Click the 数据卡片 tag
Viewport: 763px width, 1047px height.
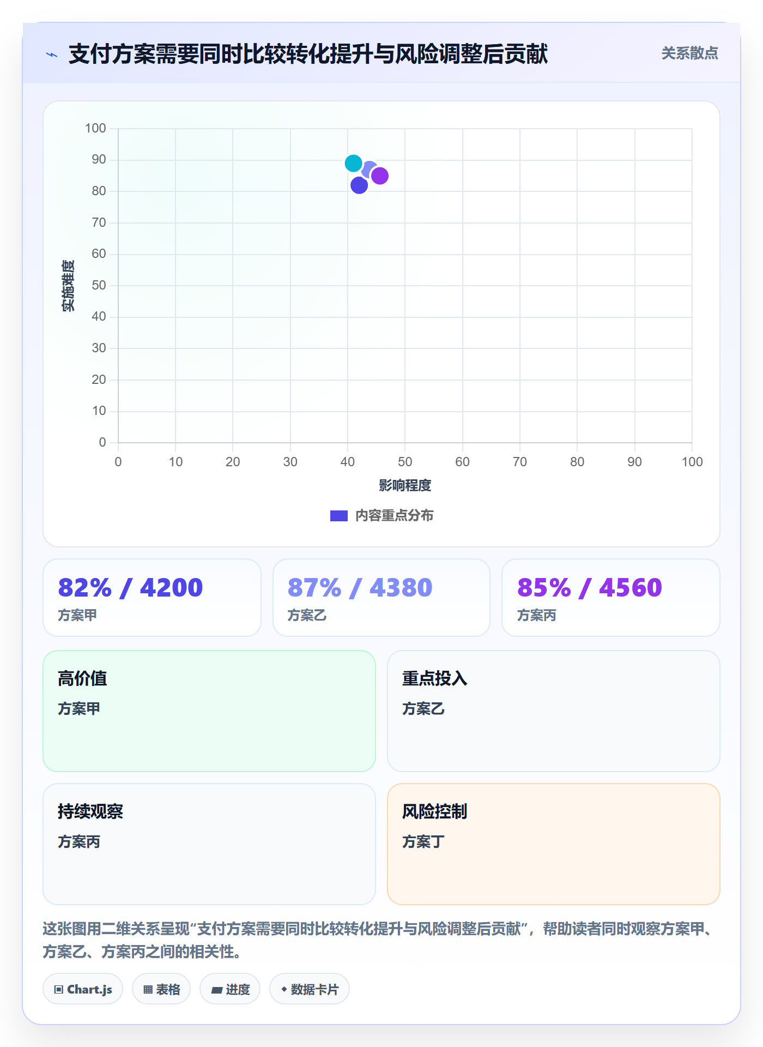[310, 989]
